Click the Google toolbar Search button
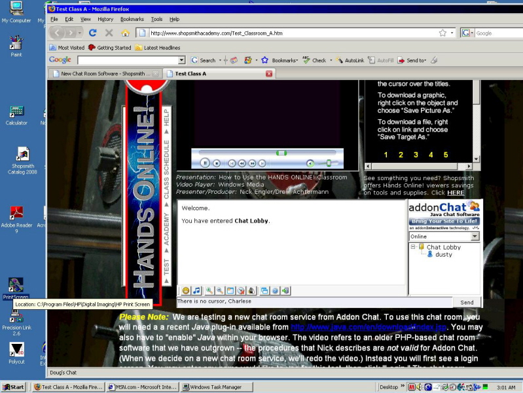 click(204, 60)
